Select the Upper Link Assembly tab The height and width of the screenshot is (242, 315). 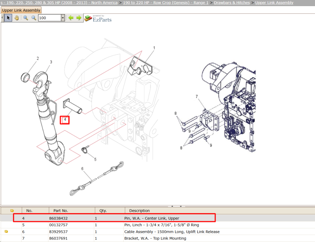click(21, 10)
